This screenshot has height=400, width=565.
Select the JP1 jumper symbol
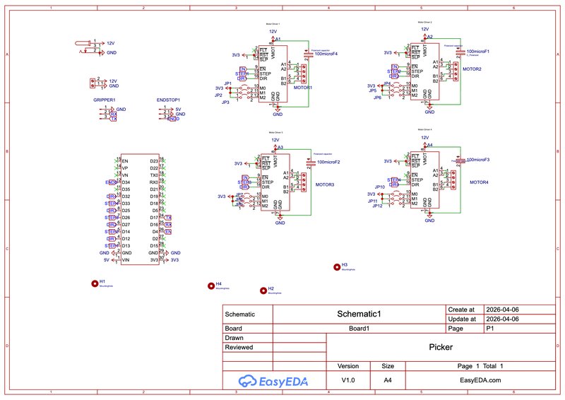244,88
